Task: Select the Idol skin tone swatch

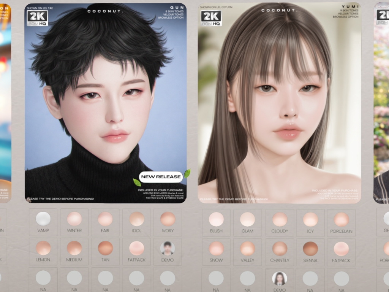Action: tap(136, 219)
